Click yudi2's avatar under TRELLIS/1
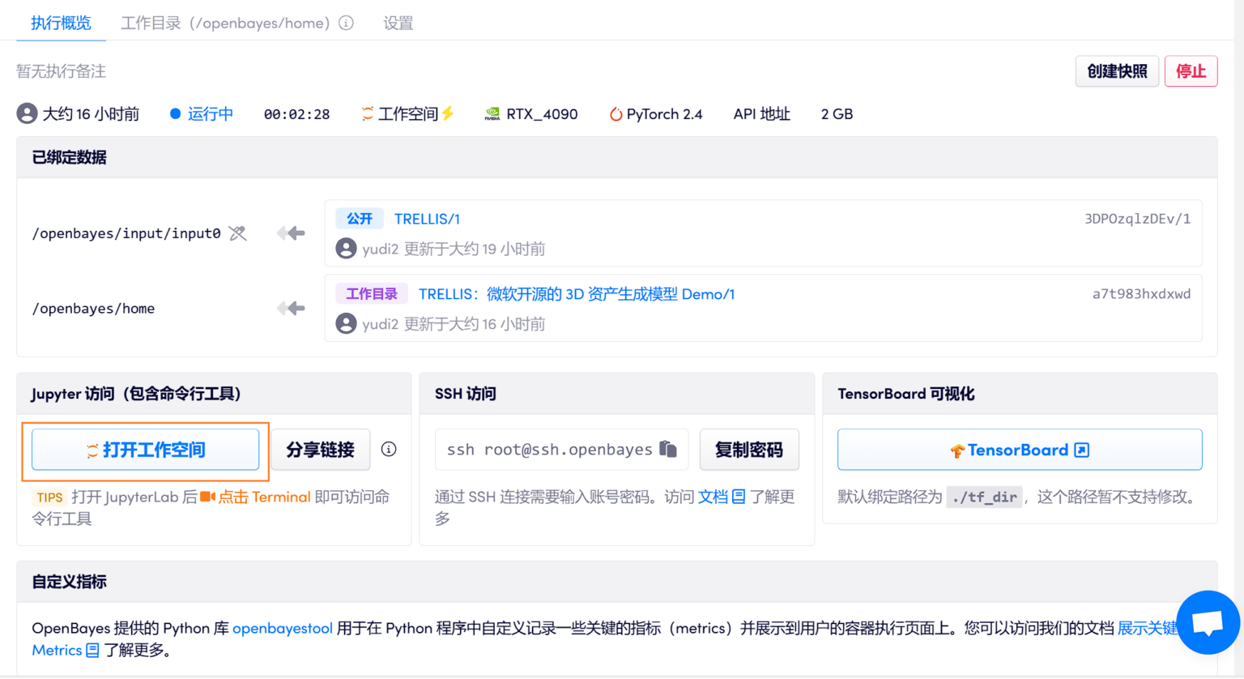Image resolution: width=1244 pixels, height=679 pixels. coord(347,247)
